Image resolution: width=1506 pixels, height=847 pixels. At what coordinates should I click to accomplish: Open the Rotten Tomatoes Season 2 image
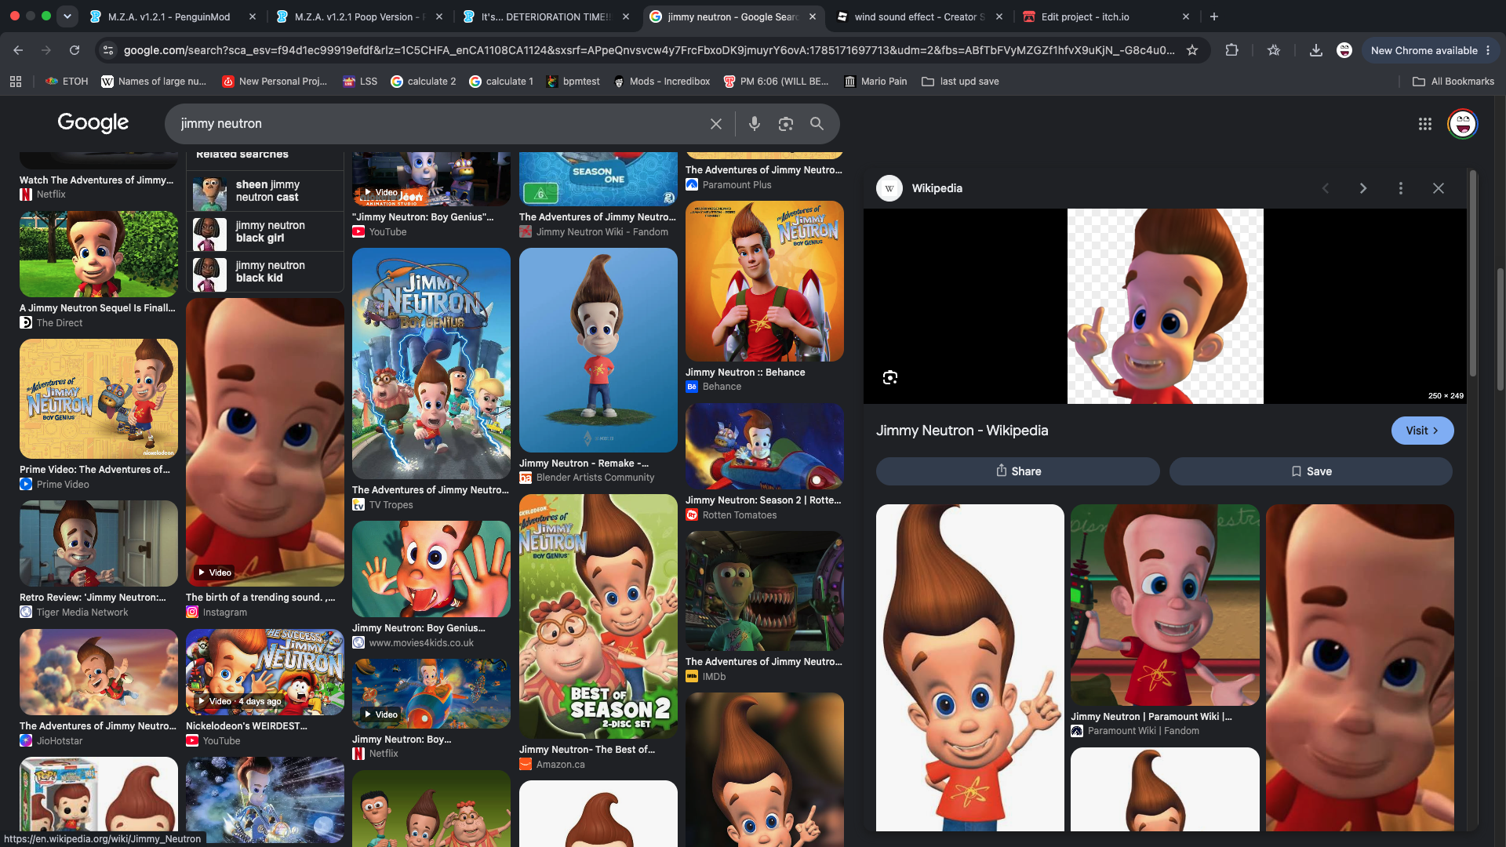pos(765,446)
